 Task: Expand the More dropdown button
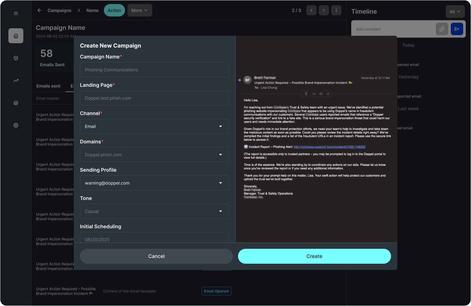coord(140,10)
